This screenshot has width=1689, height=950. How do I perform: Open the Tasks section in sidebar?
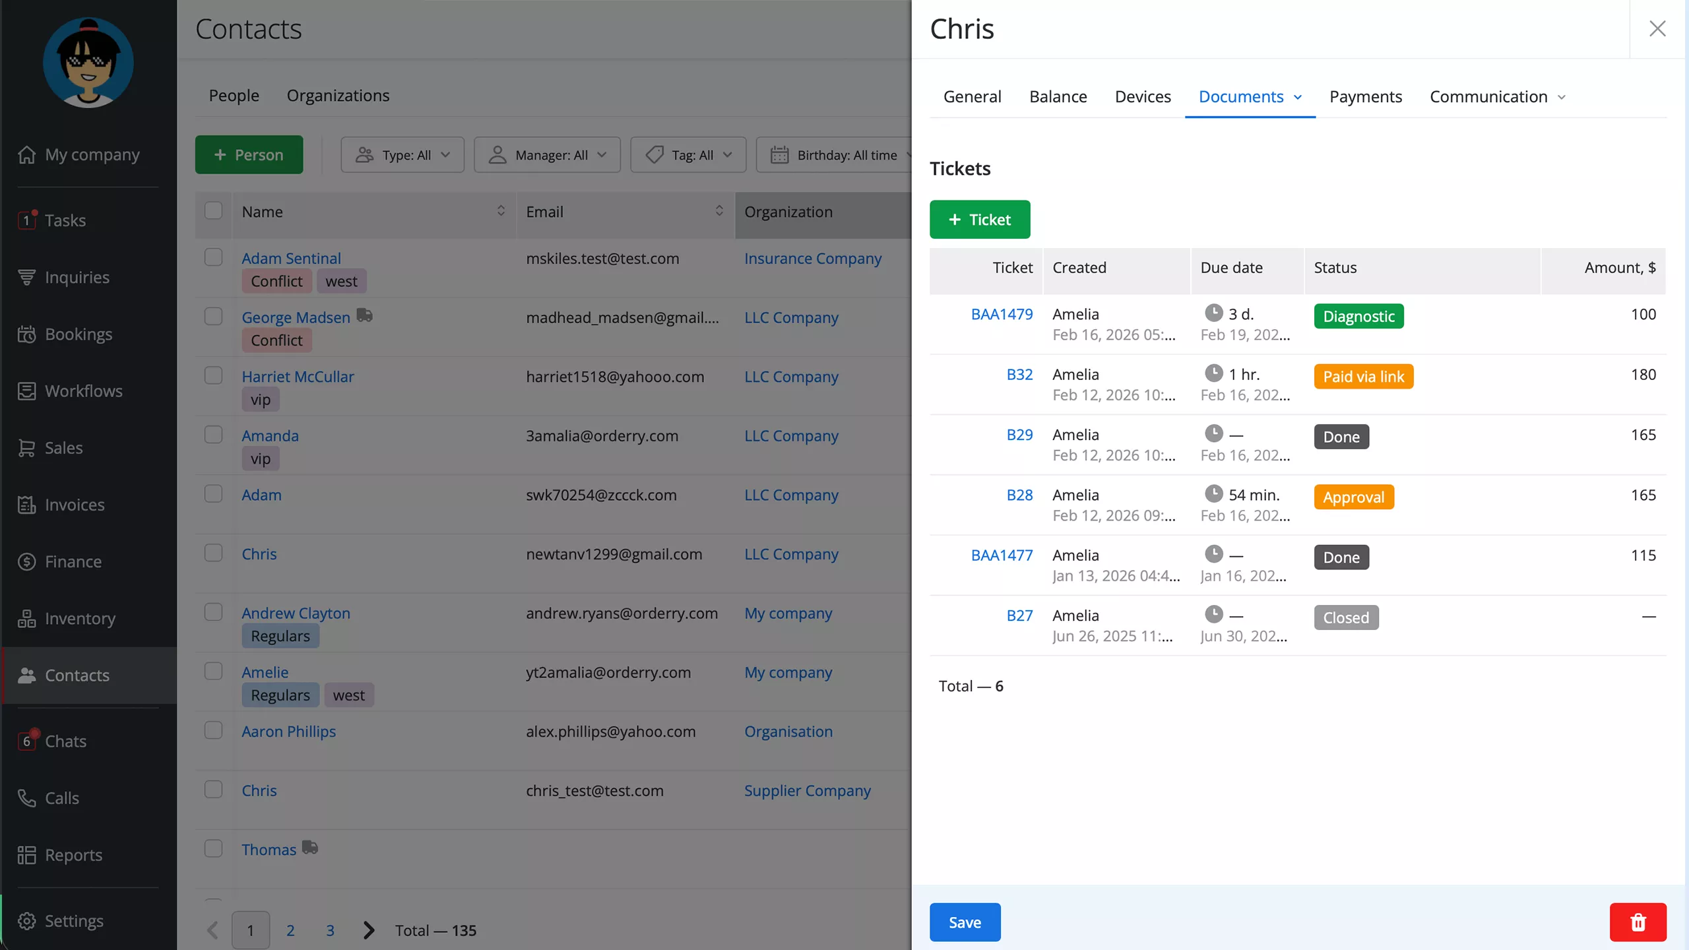[x=64, y=220]
